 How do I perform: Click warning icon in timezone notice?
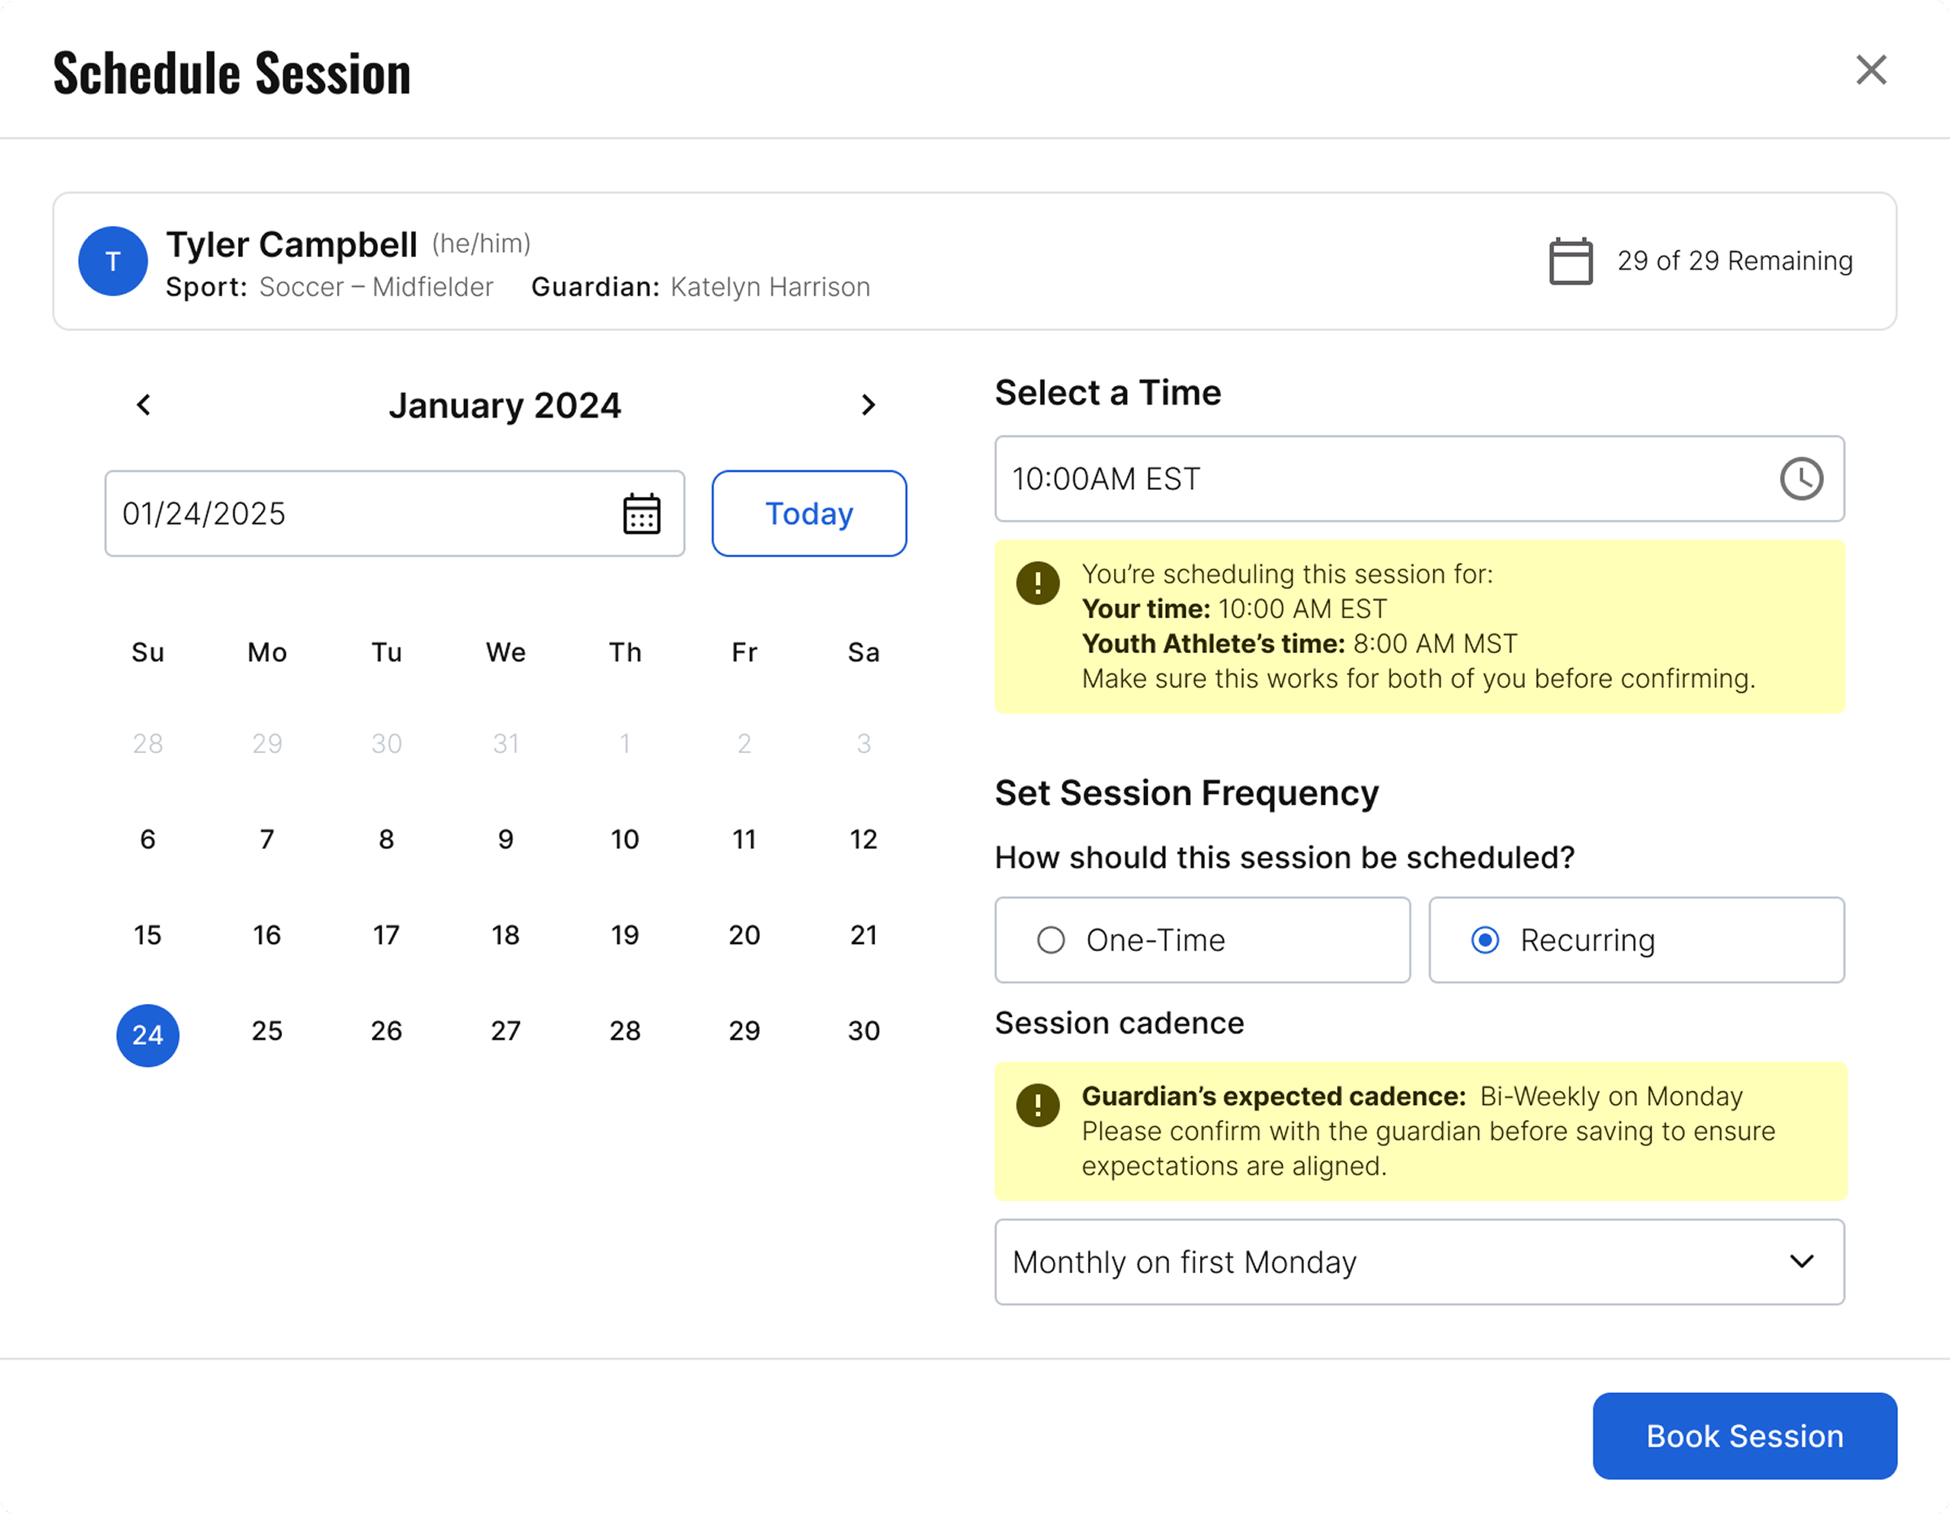pos(1038,583)
